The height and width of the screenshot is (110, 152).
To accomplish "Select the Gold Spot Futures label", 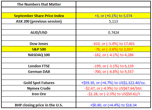I will click(x=39, y=83).
